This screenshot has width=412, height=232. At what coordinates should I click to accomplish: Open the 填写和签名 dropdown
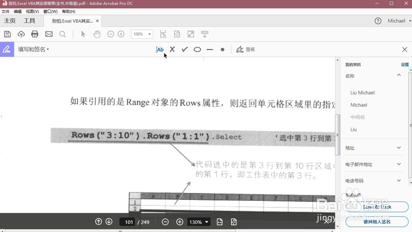click(x=33, y=49)
